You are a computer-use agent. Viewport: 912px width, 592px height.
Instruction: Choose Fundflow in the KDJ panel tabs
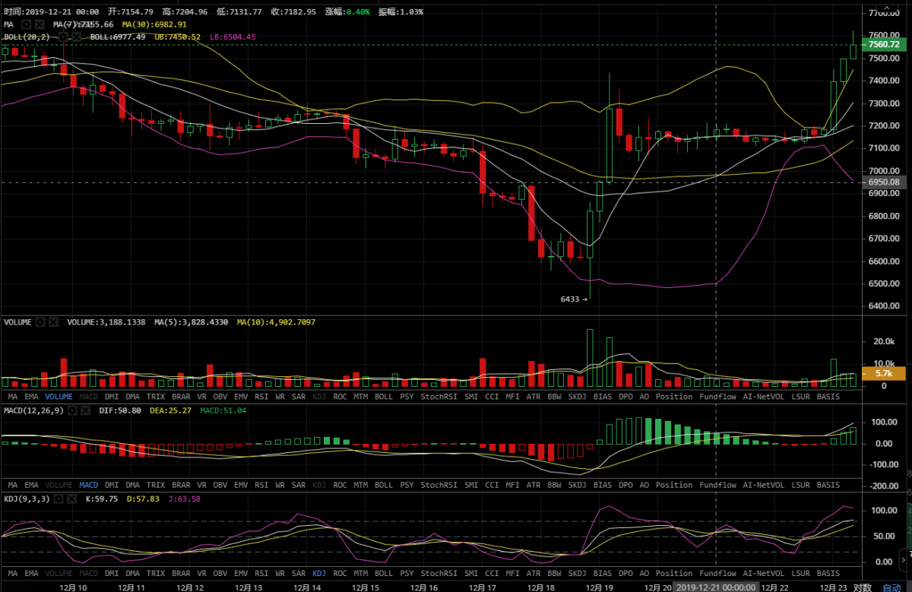click(x=717, y=573)
